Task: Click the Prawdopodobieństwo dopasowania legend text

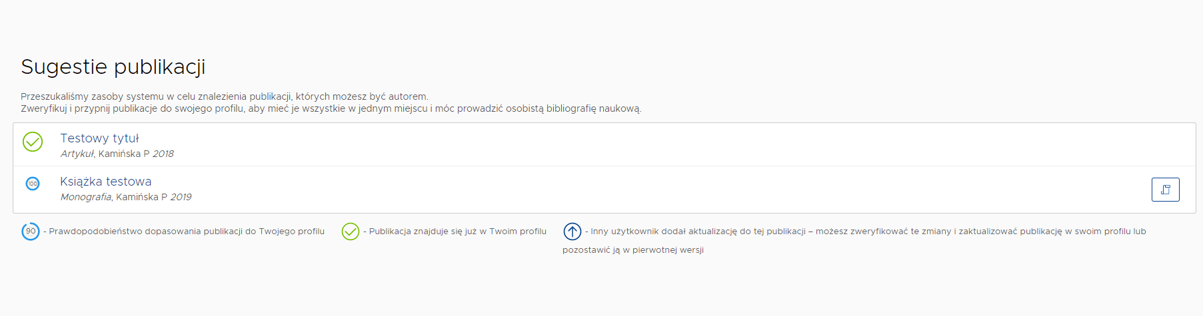Action: 187,232
